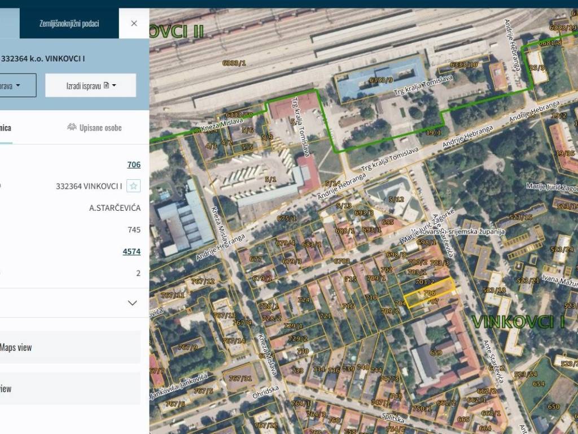Click the button below Maps view

(70, 388)
